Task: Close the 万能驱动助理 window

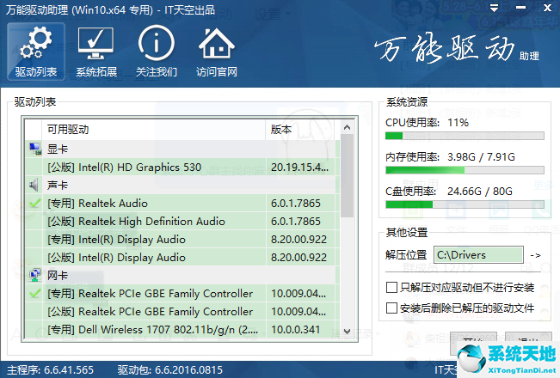Action: (547, 8)
